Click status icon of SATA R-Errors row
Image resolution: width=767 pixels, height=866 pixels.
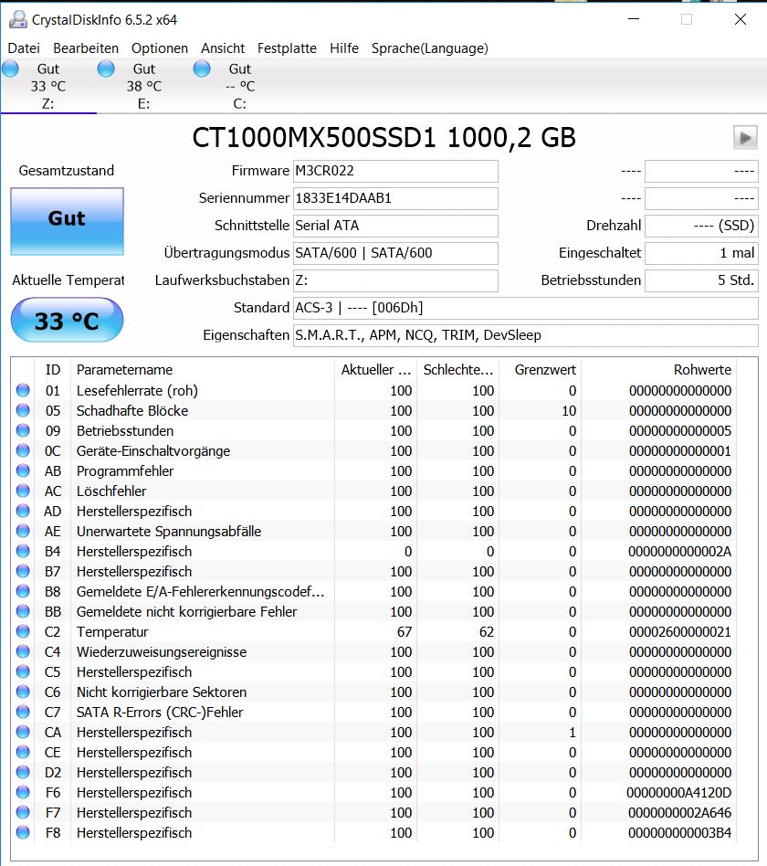pyautogui.click(x=23, y=712)
